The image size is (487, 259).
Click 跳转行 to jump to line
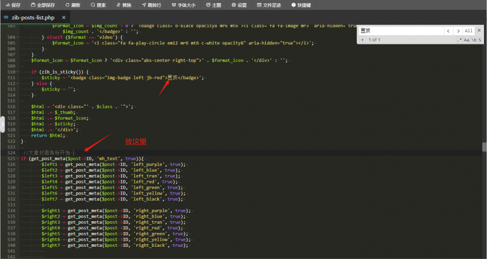point(152,5)
